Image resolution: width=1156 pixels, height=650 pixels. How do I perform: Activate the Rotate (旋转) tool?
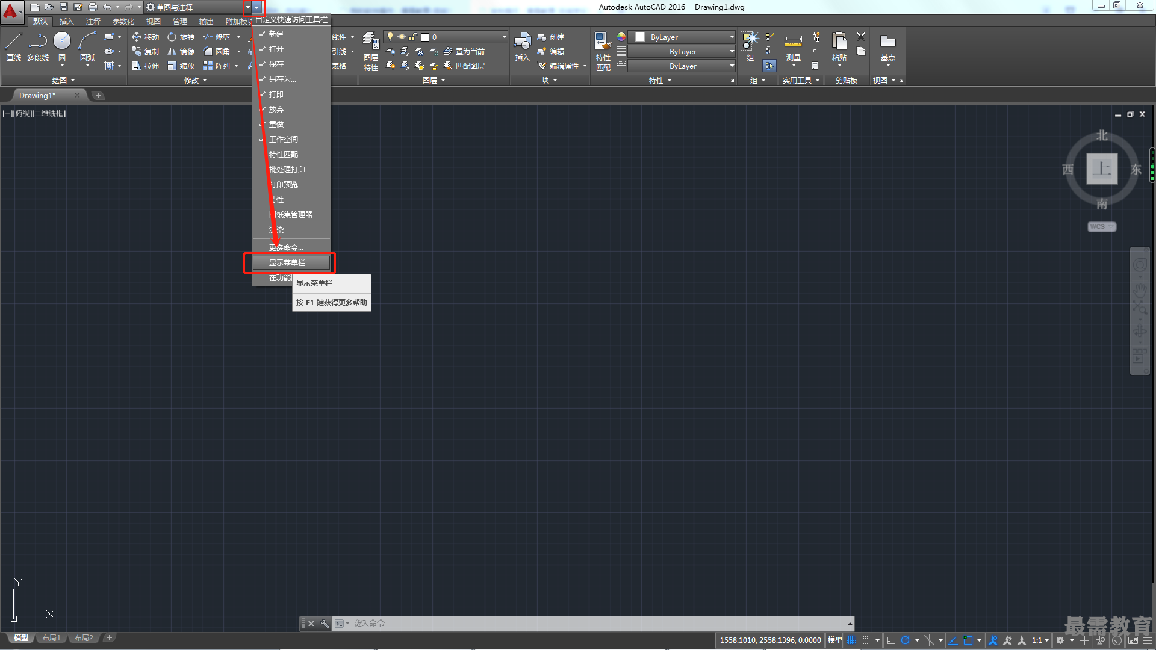(x=181, y=37)
